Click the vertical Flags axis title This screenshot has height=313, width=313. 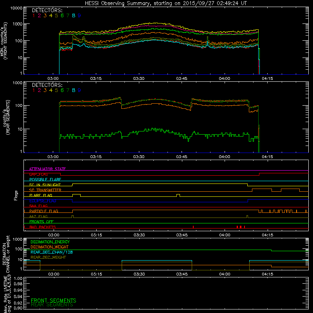tap(16, 195)
